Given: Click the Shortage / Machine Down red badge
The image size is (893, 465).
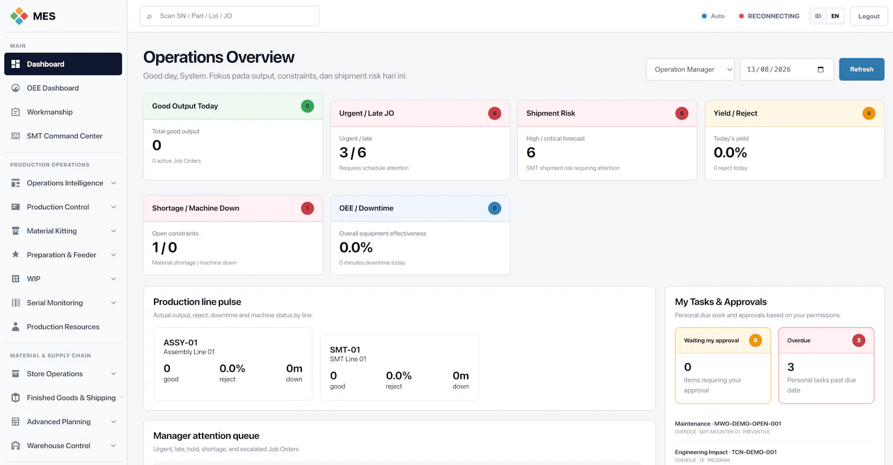Looking at the screenshot, I should pyautogui.click(x=308, y=208).
